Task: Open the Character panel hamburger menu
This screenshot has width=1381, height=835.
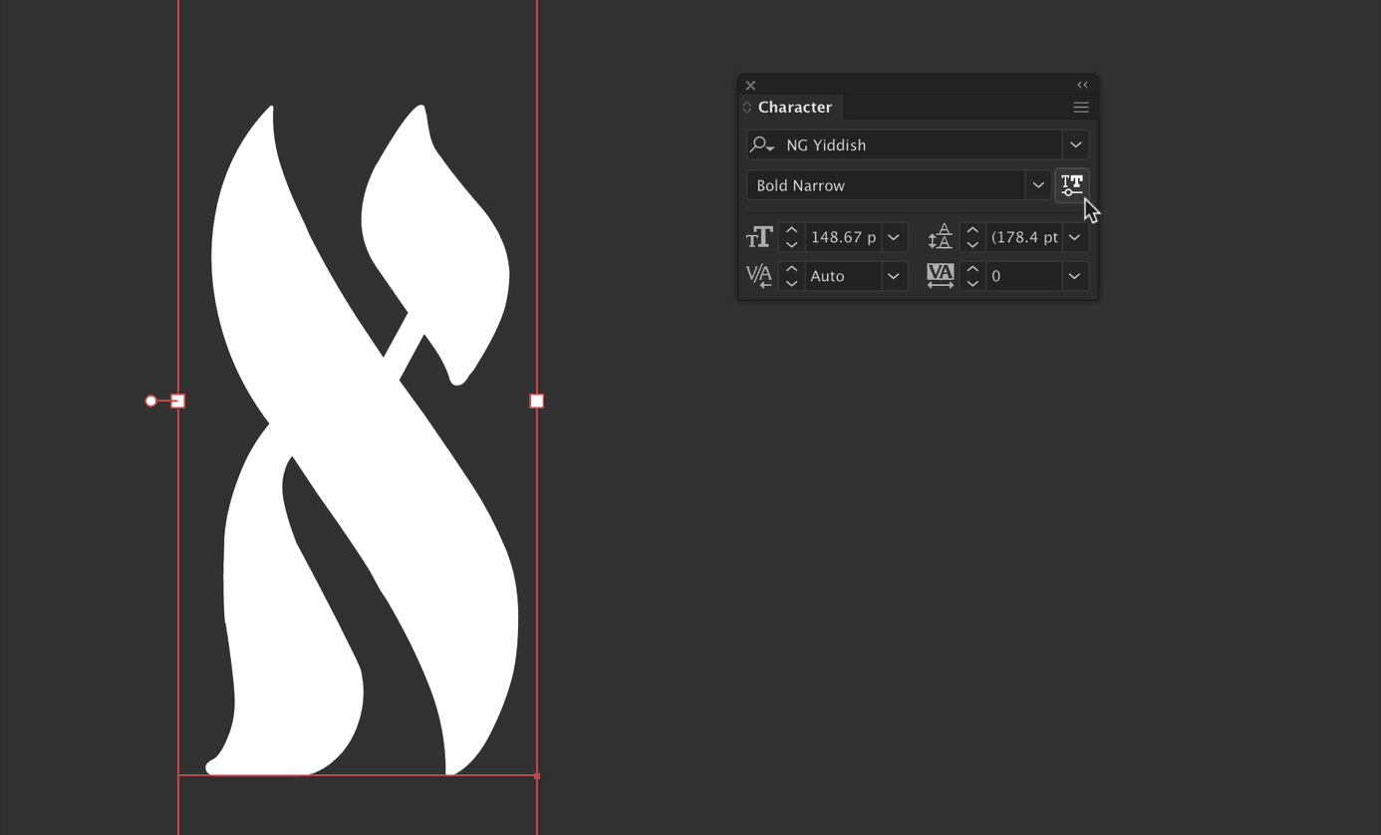Action: point(1081,108)
